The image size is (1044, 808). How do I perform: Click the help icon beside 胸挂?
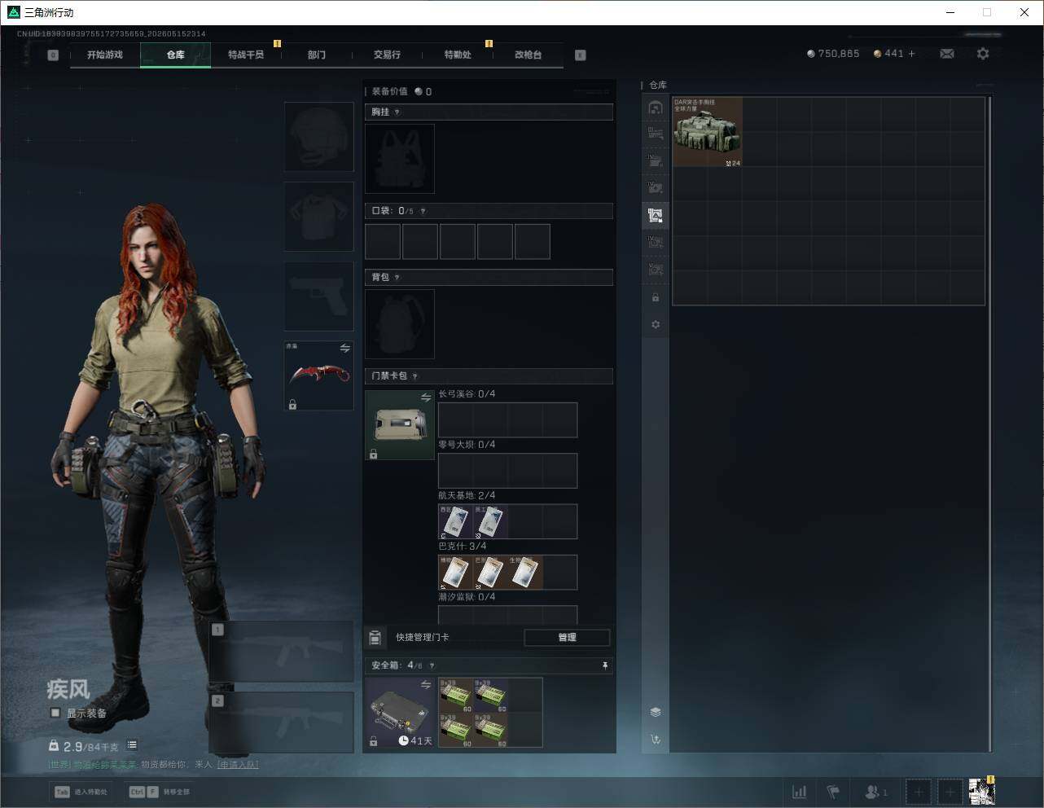coord(397,112)
